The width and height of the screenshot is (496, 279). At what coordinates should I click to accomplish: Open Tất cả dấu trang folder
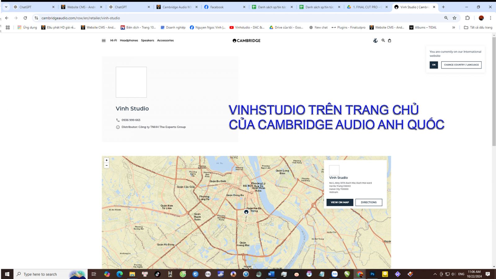pos(478,27)
